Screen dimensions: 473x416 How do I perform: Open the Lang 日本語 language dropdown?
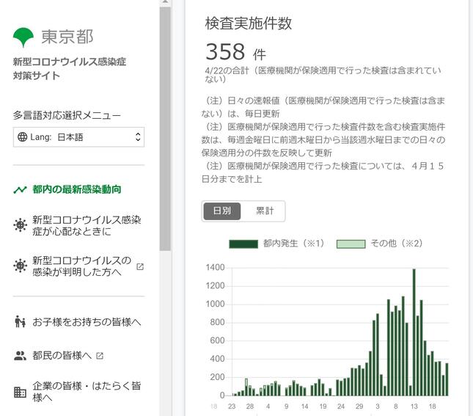79,137
